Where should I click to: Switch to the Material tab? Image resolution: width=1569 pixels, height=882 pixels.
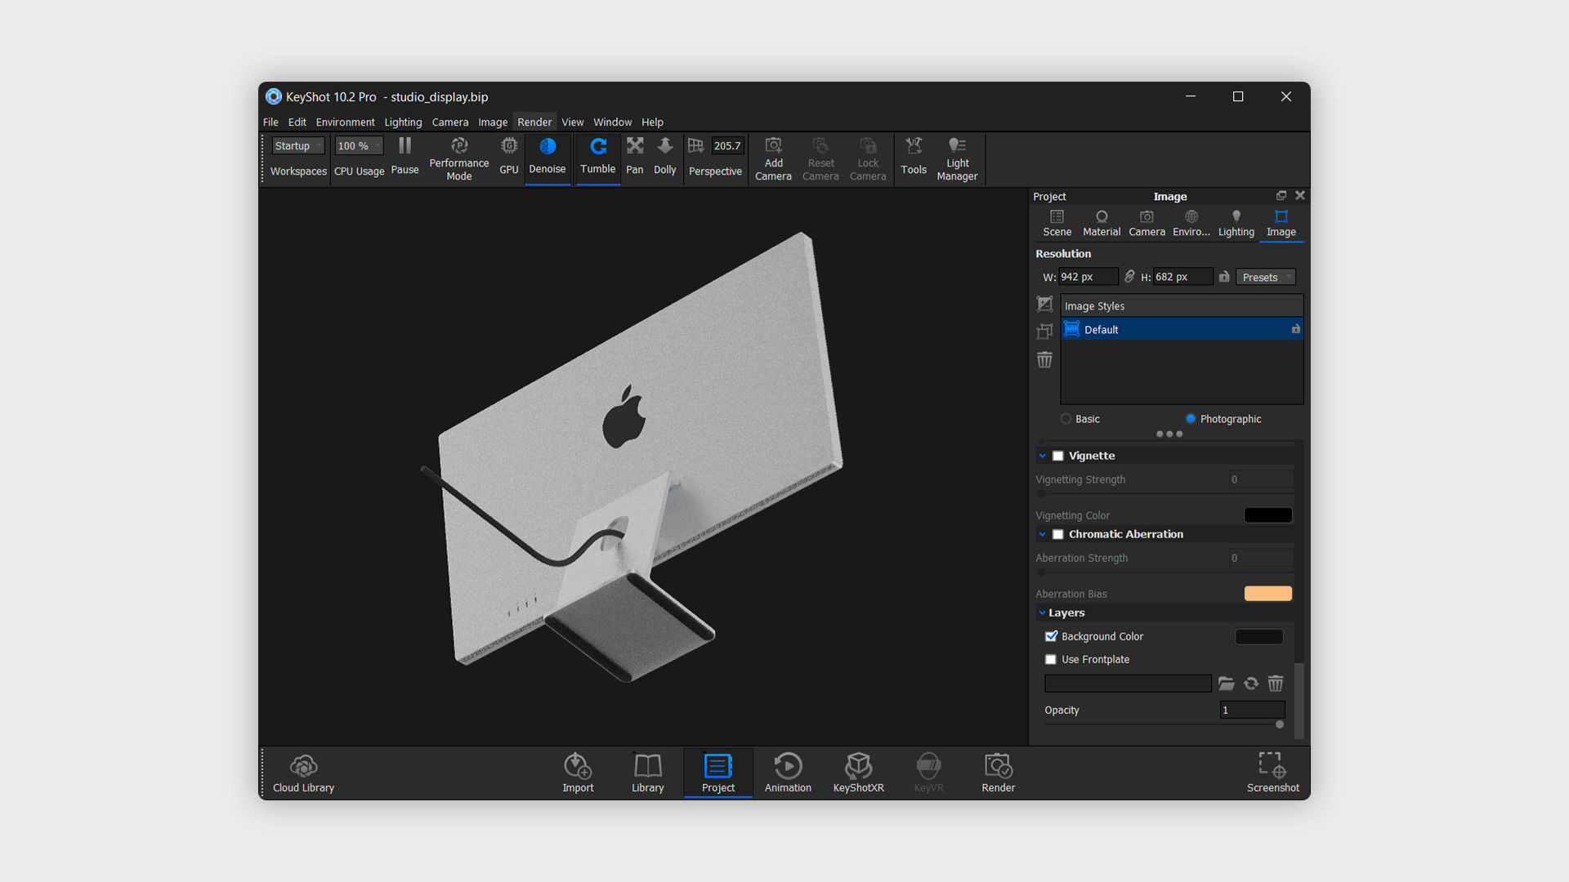click(x=1102, y=224)
